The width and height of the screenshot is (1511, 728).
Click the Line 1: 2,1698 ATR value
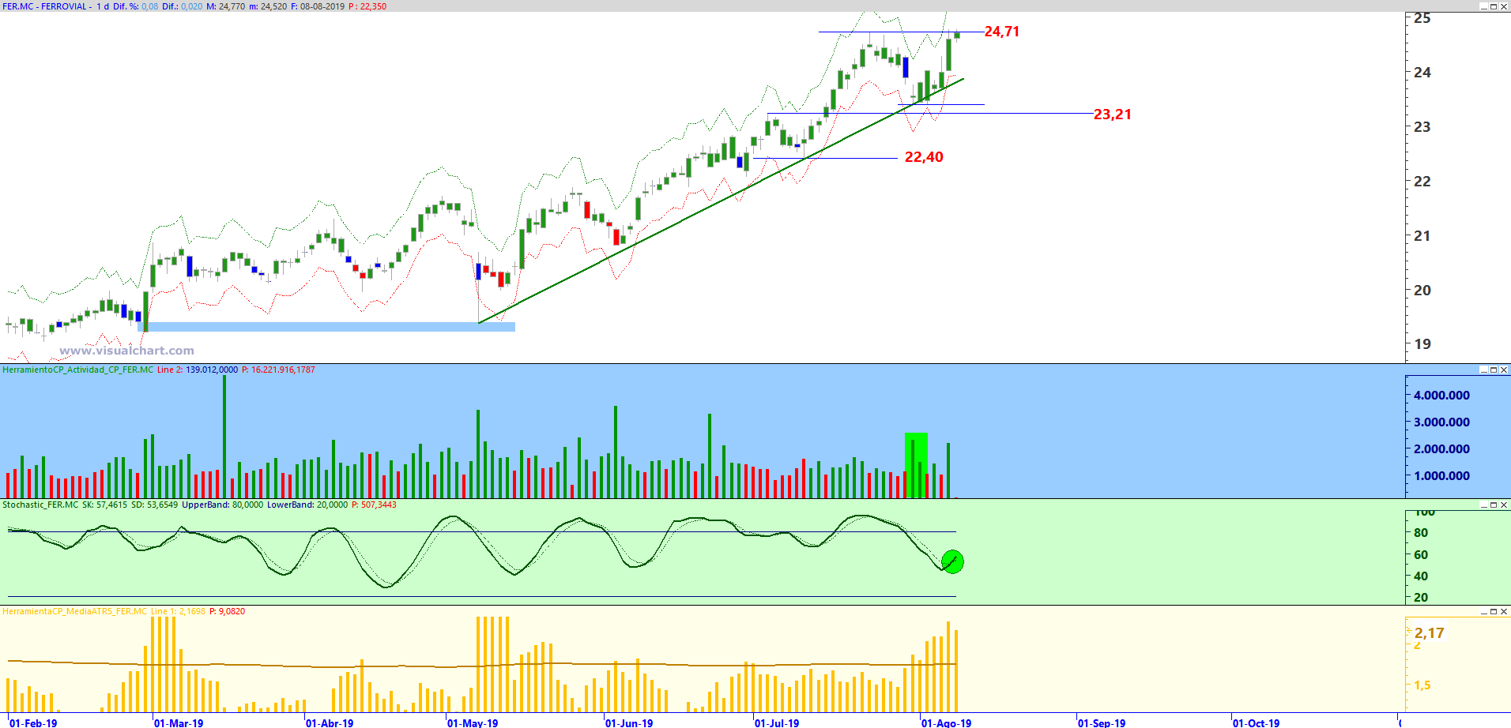(178, 611)
